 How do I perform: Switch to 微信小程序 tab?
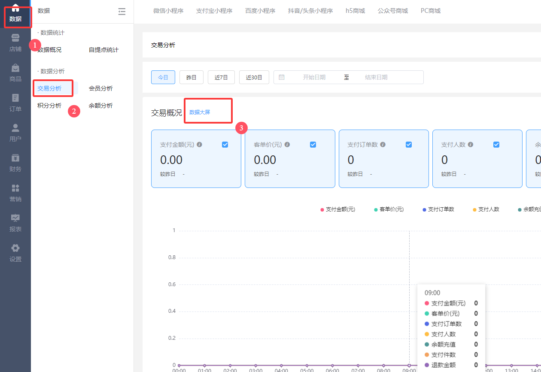click(168, 11)
